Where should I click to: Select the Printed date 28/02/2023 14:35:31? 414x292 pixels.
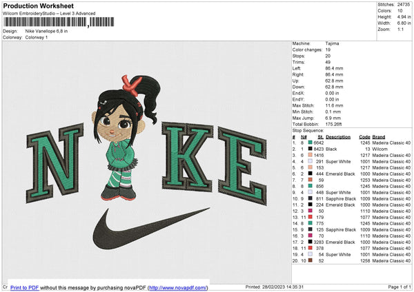click(283, 286)
